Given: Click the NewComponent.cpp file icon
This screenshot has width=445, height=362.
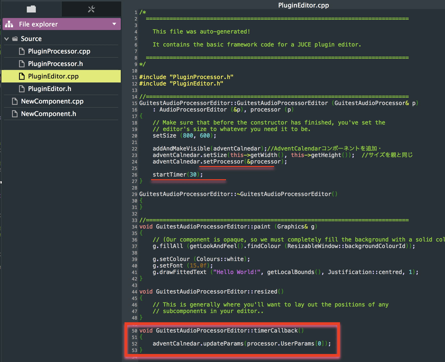Looking at the screenshot, I should 15,101.
